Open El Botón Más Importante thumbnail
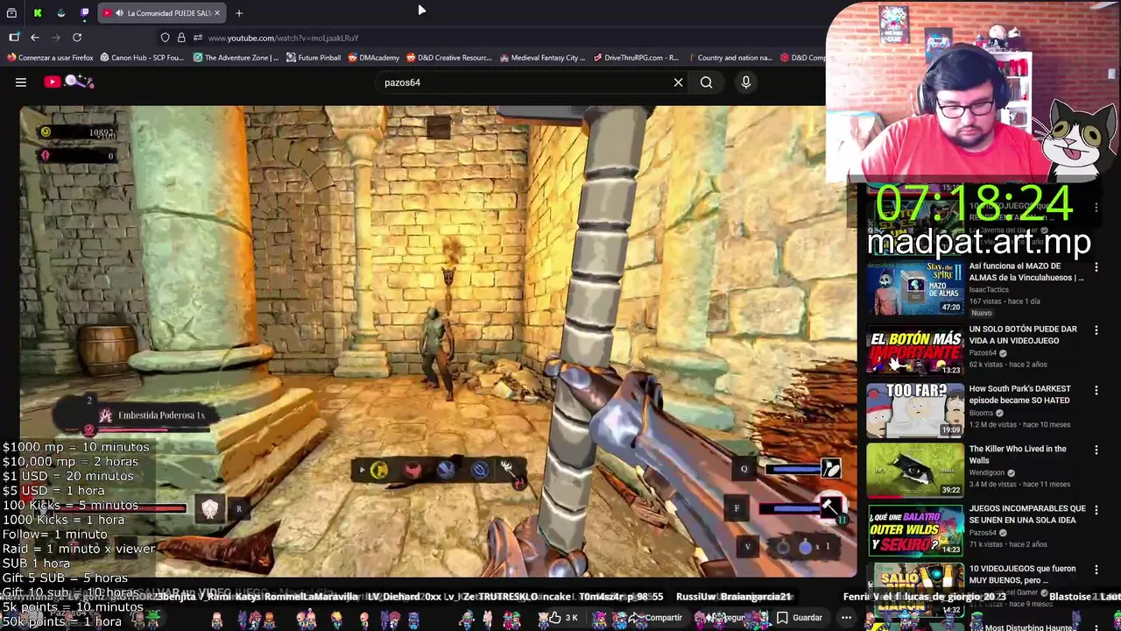 click(915, 349)
